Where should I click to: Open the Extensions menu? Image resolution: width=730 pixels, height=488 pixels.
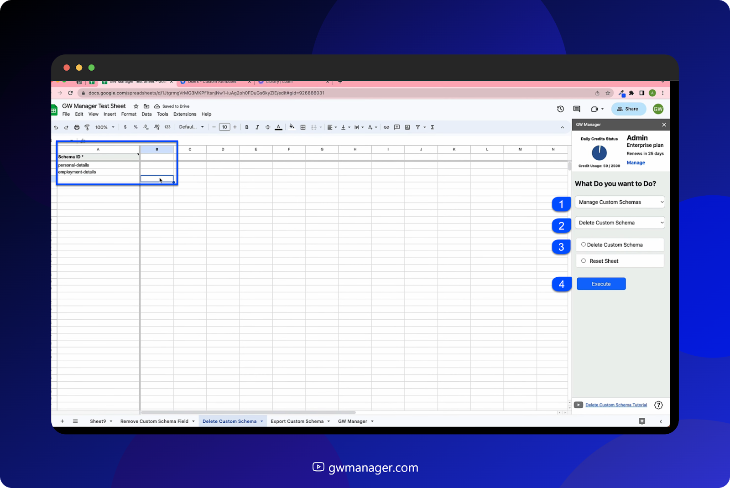[185, 114]
